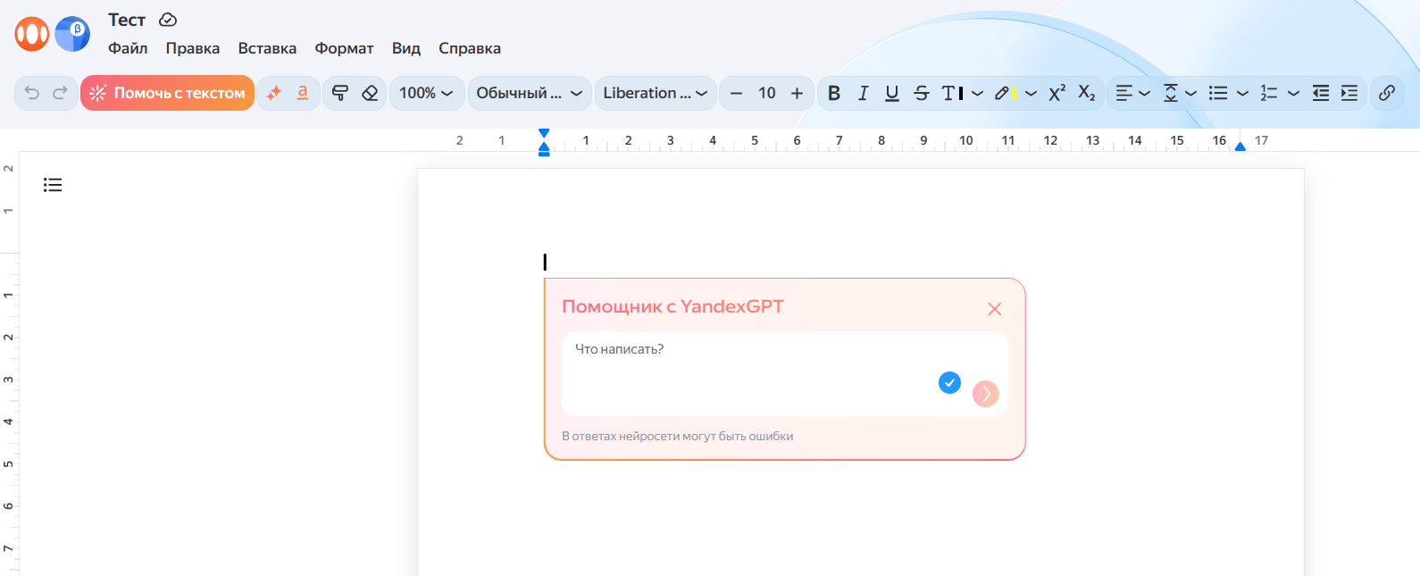Click the first-line indent marker on ruler
This screenshot has width=1420, height=576.
click(x=544, y=133)
